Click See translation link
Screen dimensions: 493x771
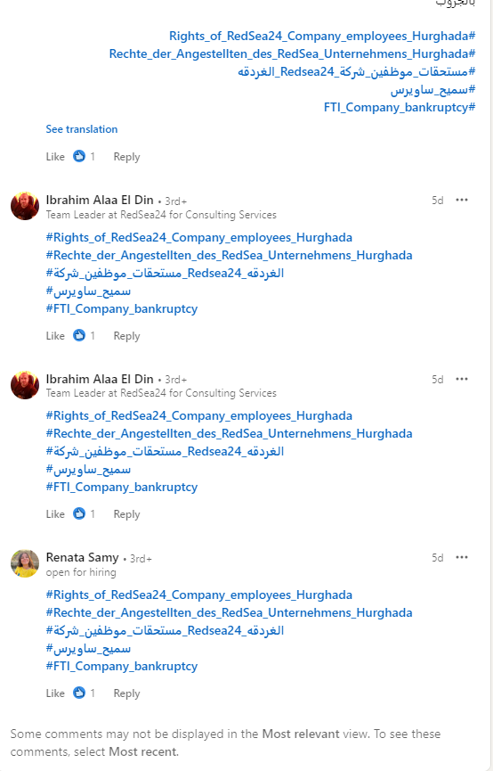tap(82, 129)
